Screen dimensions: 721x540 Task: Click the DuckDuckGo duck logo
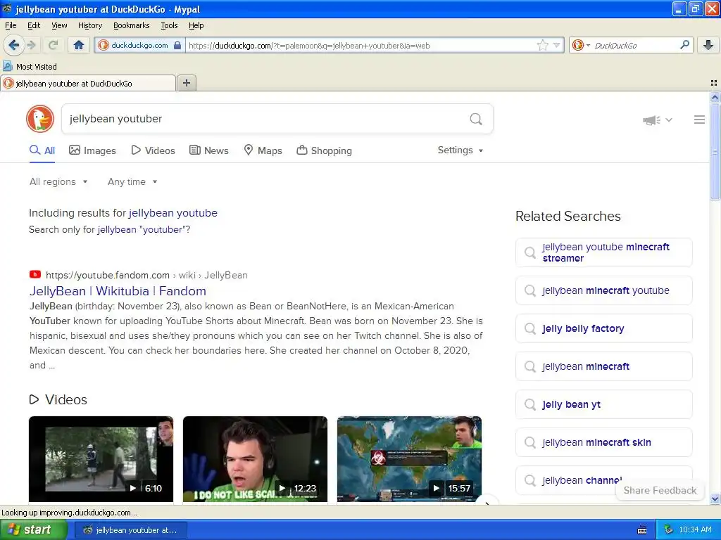40,119
